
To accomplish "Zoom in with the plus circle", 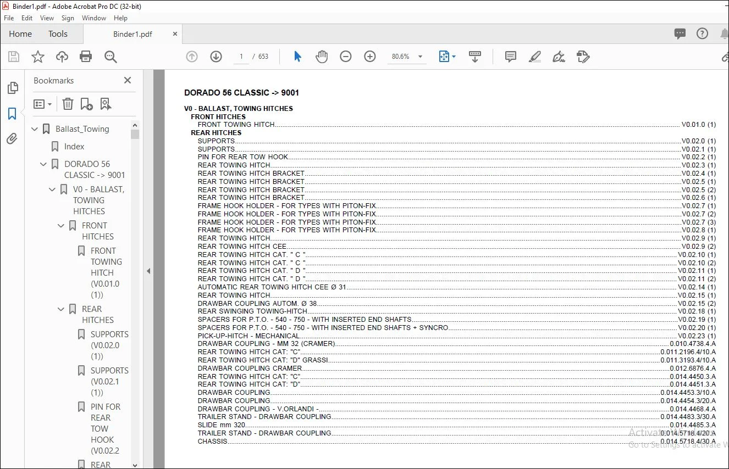I will coord(370,57).
